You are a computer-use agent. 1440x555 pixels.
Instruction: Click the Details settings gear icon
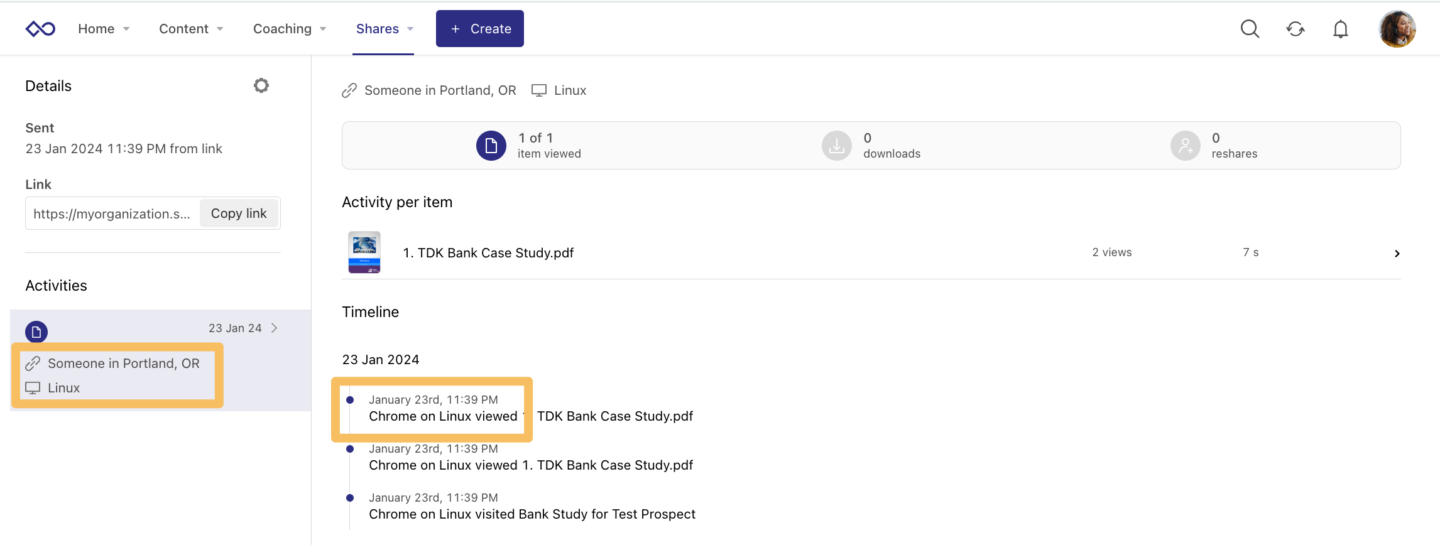[261, 85]
